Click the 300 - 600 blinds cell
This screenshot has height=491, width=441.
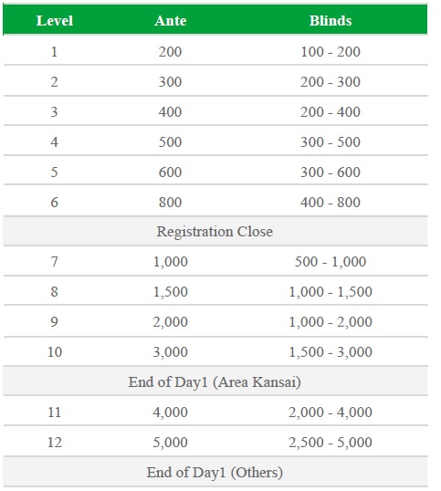[331, 172]
